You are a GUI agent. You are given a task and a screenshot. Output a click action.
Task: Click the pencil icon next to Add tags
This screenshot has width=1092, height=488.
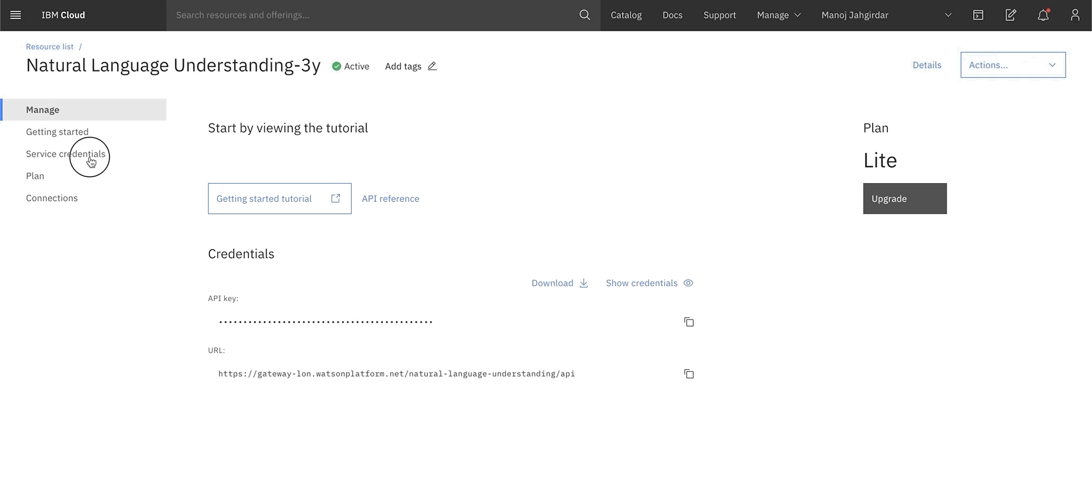[432, 66]
